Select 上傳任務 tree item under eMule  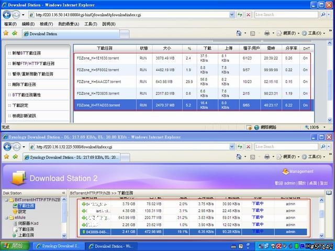click(x=26, y=235)
